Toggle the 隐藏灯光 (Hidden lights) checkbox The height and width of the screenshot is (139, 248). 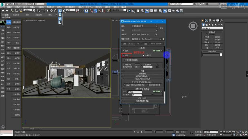pos(144,56)
